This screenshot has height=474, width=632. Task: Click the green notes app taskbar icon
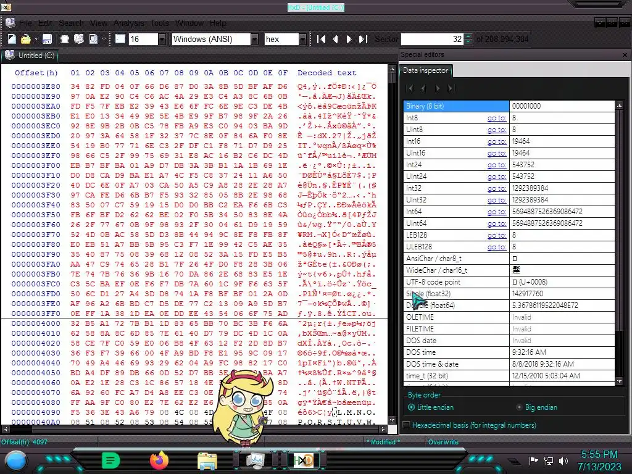pyautogui.click(x=111, y=460)
